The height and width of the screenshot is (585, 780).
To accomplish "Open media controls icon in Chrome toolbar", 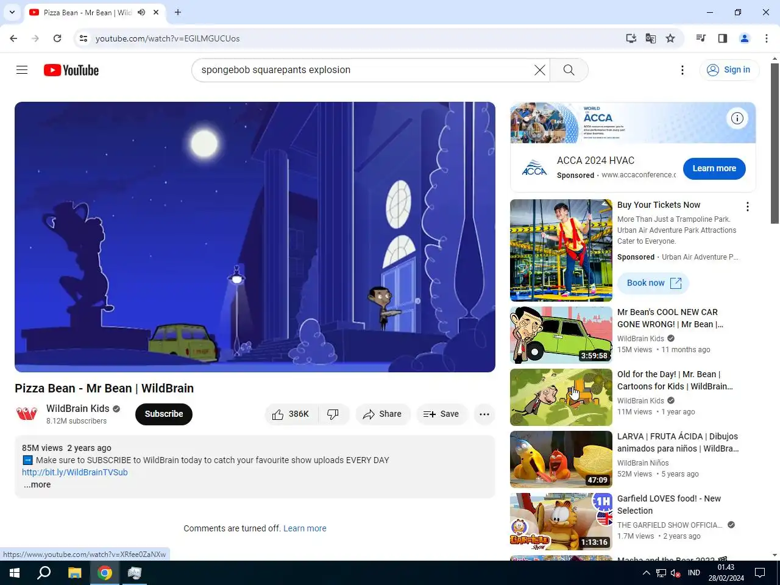I will (x=701, y=38).
